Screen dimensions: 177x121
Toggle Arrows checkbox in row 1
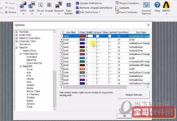pyautogui.click(x=98, y=36)
